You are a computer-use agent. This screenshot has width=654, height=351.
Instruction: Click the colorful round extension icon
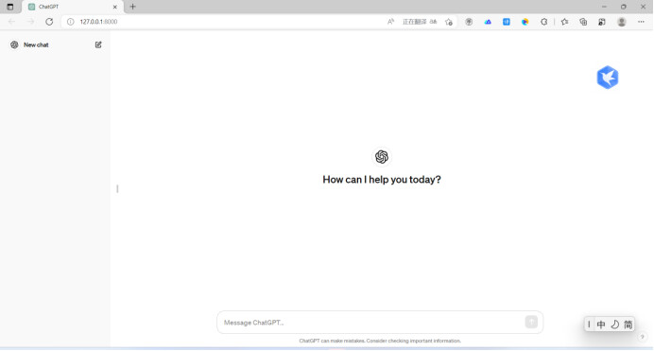(x=525, y=22)
